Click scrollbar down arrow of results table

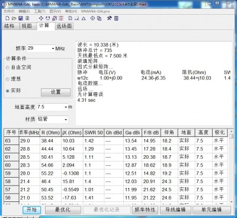click(x=232, y=201)
